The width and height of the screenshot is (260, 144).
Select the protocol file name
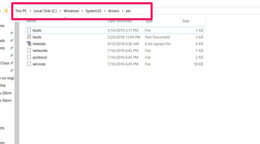pyautogui.click(x=40, y=57)
